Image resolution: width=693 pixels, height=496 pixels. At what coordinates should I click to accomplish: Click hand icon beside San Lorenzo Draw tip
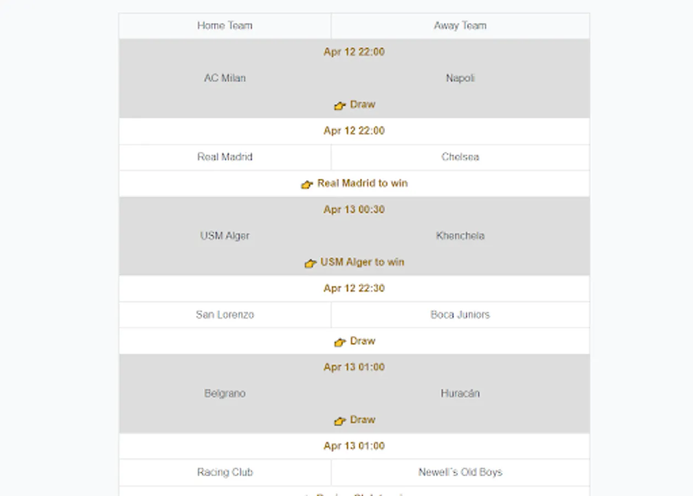pos(340,342)
